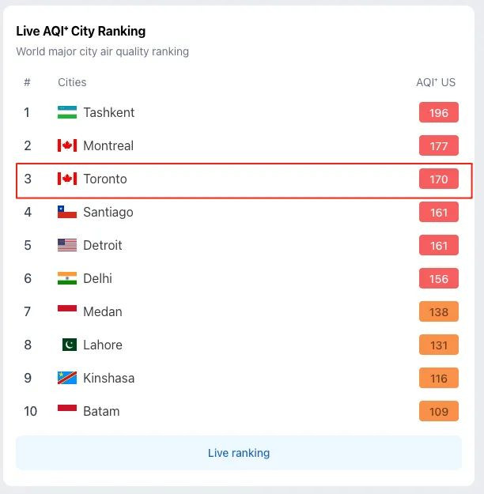
Task: Open the Tashkent city link
Action: 108,112
